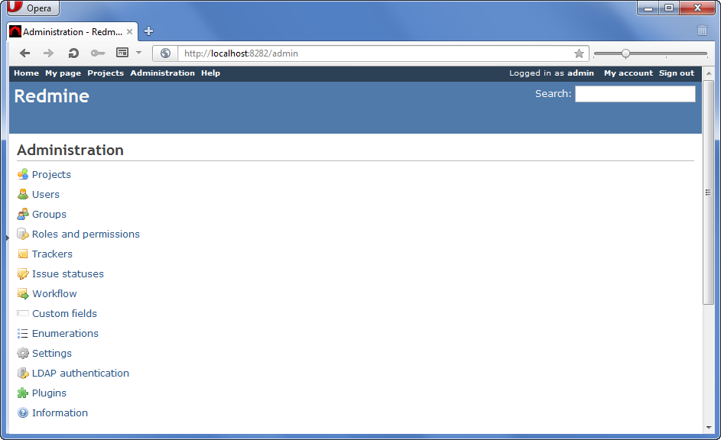Click the Information question-mark icon

pos(22,412)
